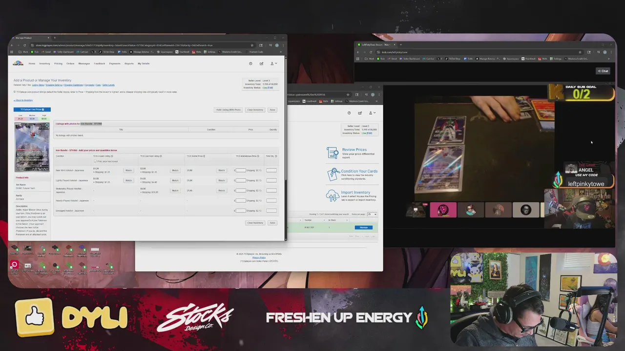Open Review Prices in the back TCGplayer window
The height and width of the screenshot is (351, 625).
tap(354, 150)
